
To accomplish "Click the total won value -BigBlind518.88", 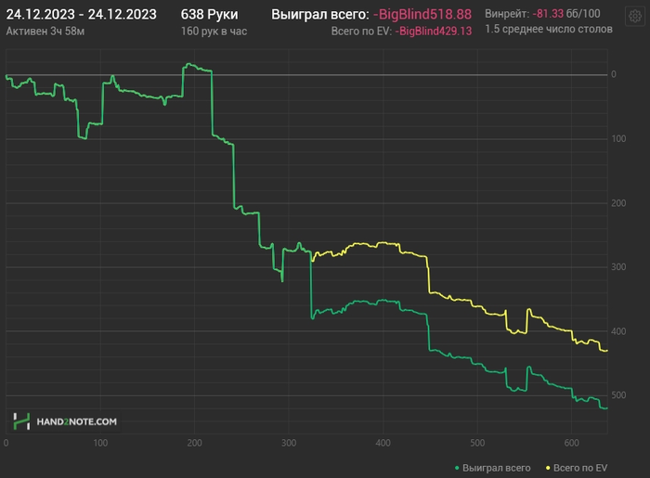I will pos(422,15).
